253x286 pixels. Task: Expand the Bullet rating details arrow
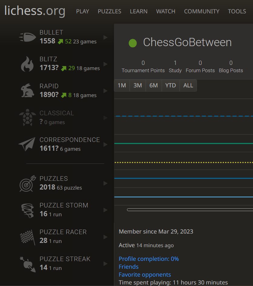105,37
